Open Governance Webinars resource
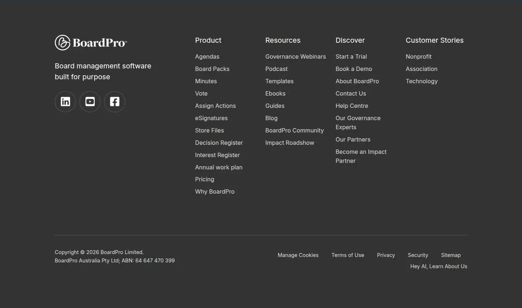Screen dimensions: 522x308 click(x=295, y=56)
